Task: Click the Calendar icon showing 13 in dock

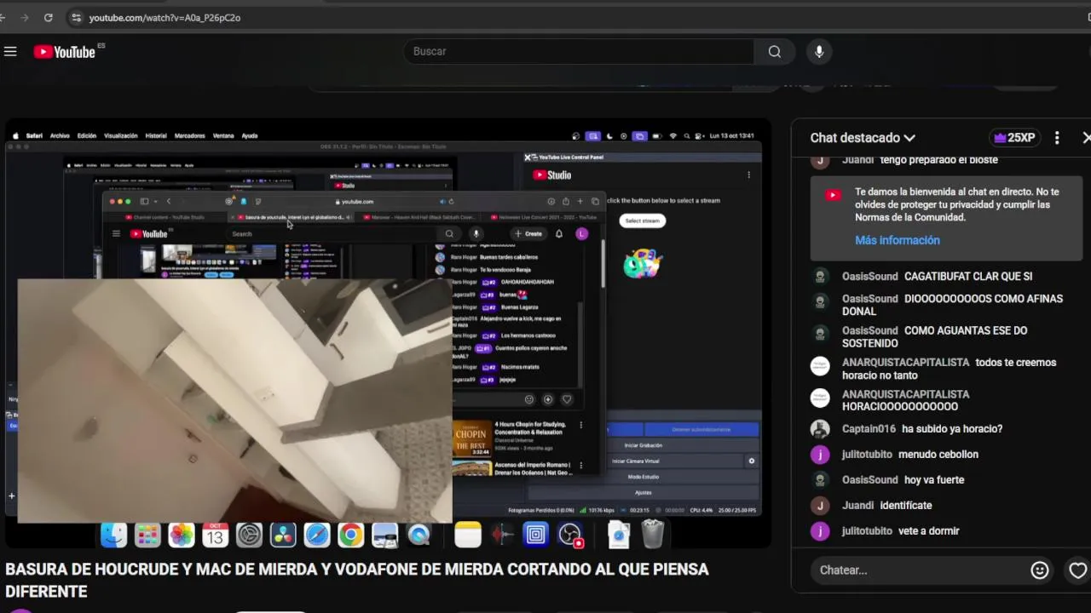Action: [215, 535]
